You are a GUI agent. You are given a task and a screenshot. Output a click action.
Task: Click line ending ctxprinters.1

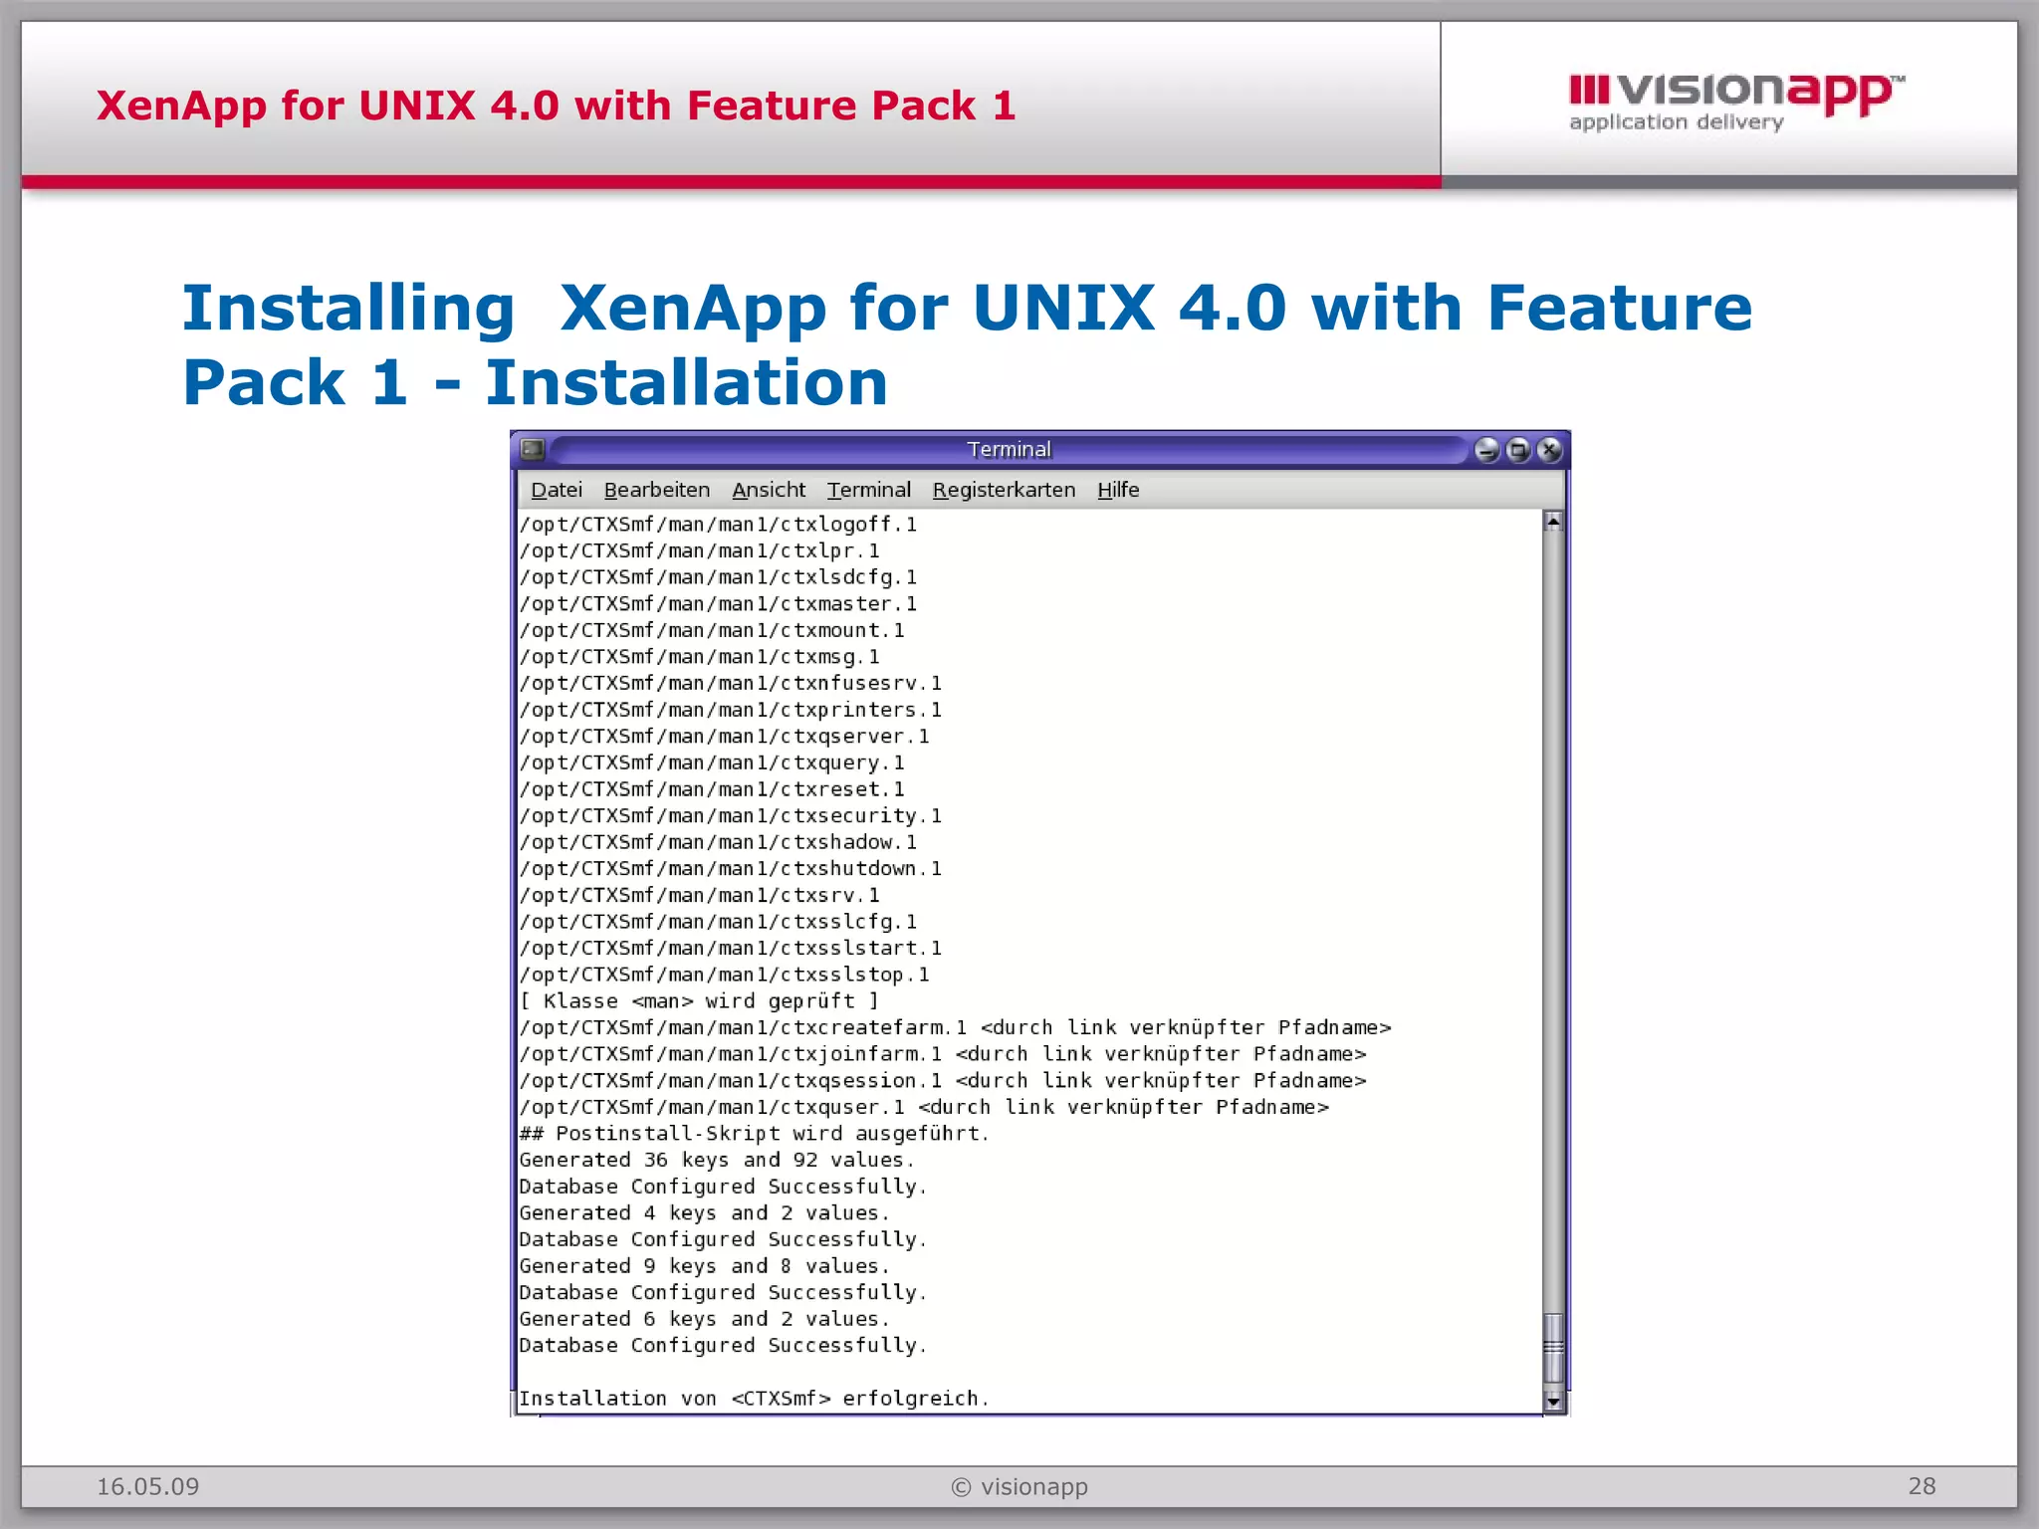pos(731,710)
